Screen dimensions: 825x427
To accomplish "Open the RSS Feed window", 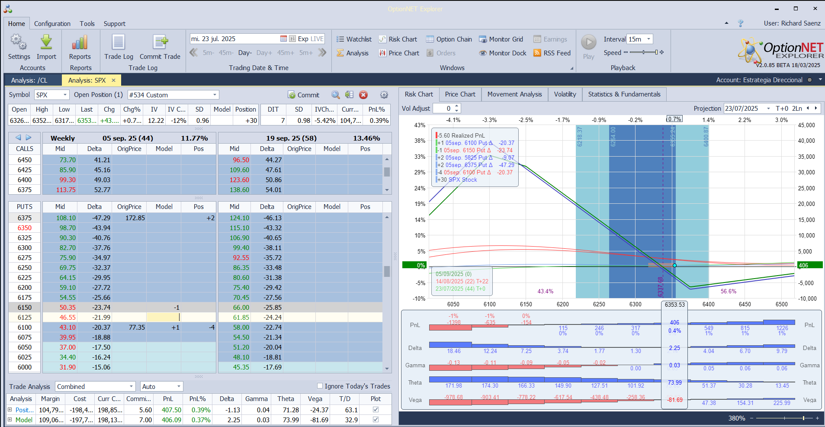I will 552,53.
